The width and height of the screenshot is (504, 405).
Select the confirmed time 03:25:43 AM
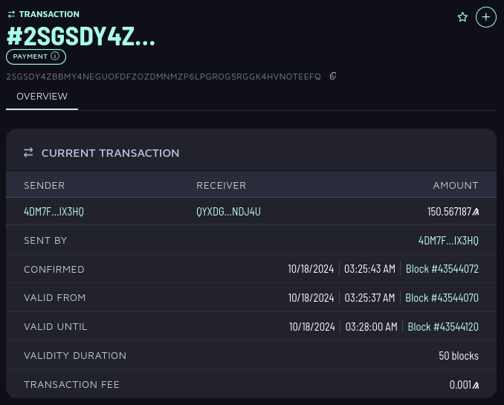tap(369, 269)
